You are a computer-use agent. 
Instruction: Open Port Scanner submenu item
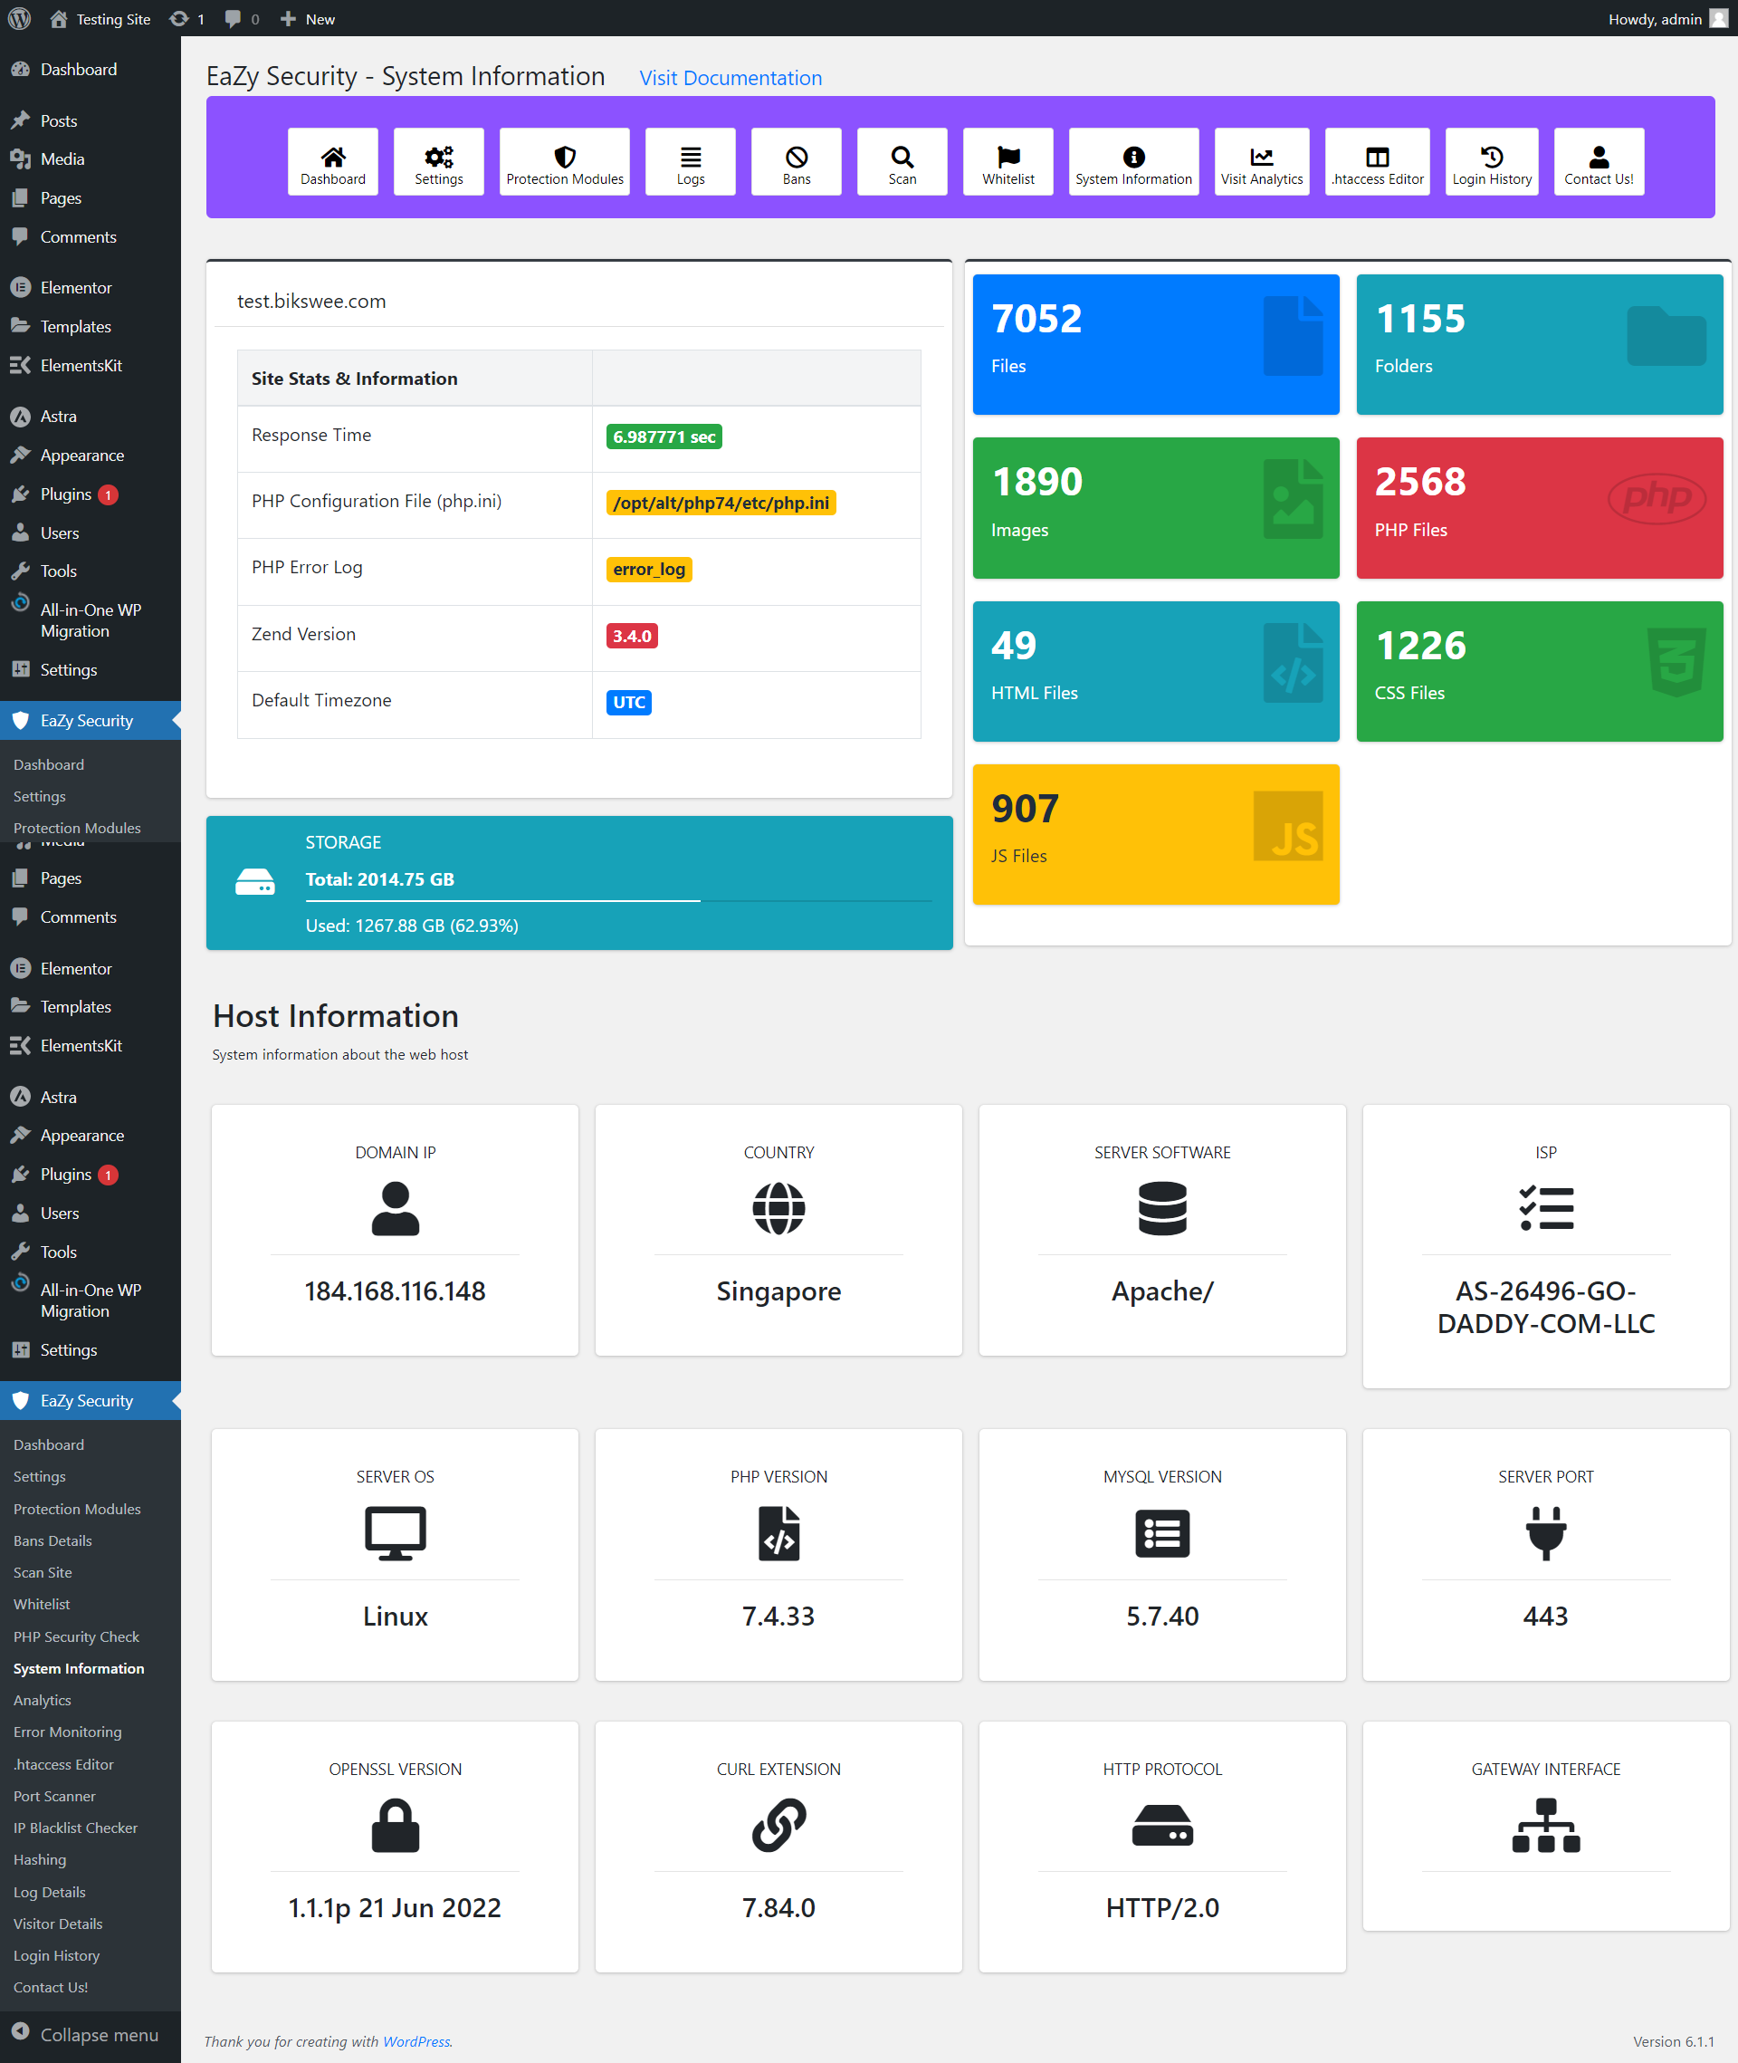[x=54, y=1796]
